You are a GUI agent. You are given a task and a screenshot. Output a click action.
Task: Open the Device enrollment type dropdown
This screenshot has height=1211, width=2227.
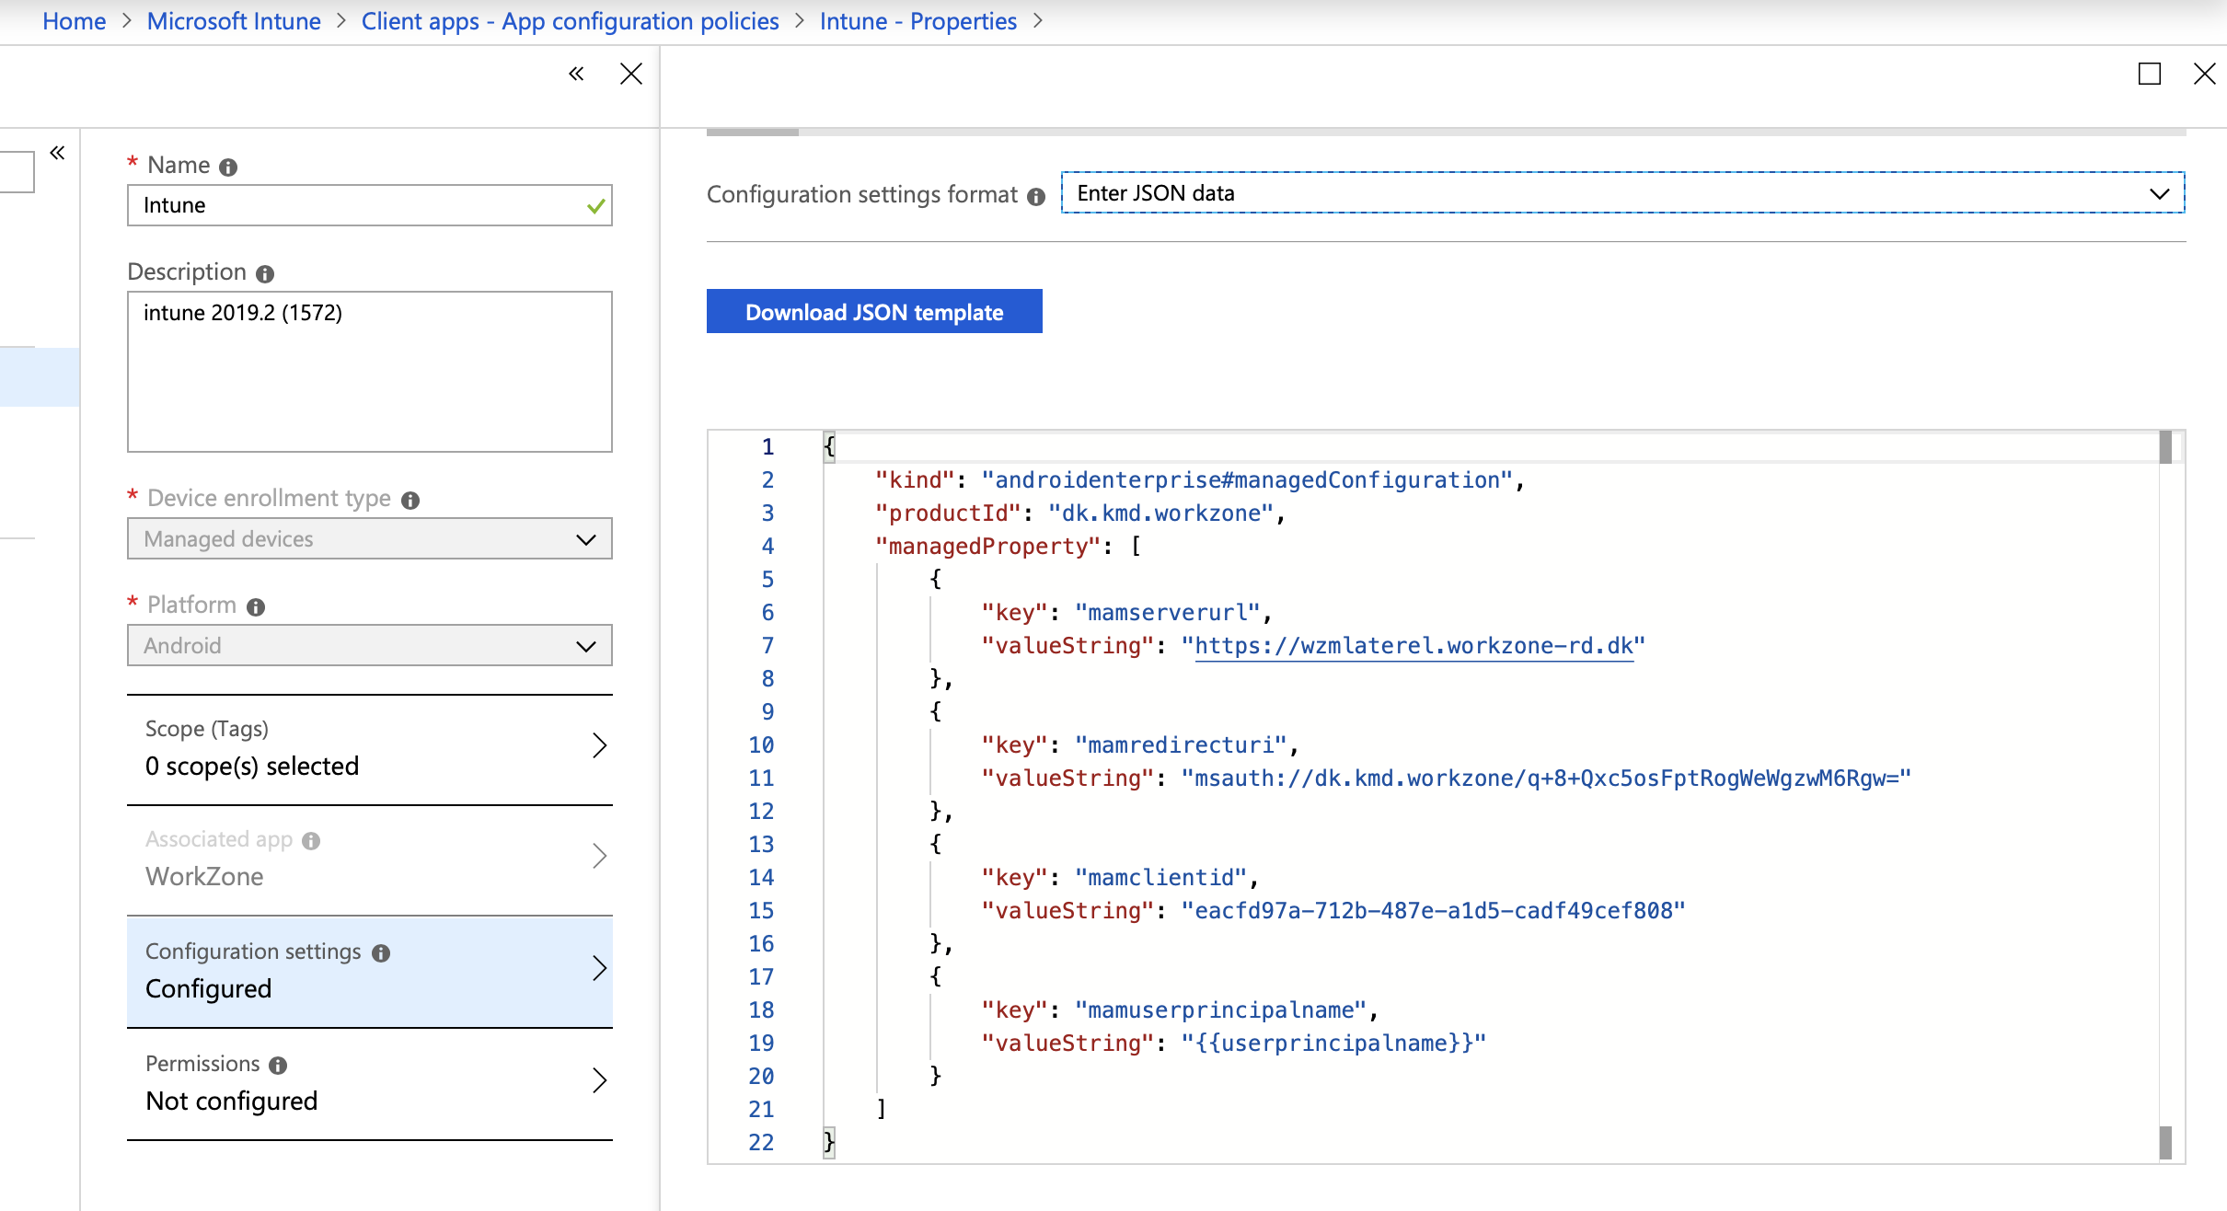370,538
